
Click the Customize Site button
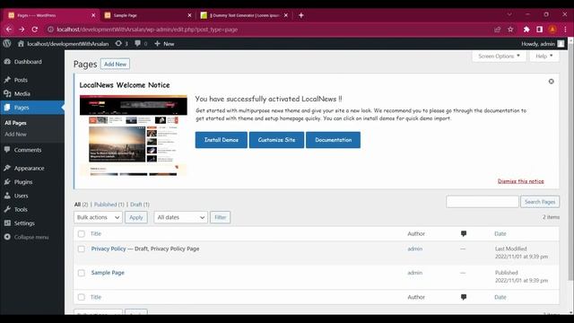276,140
